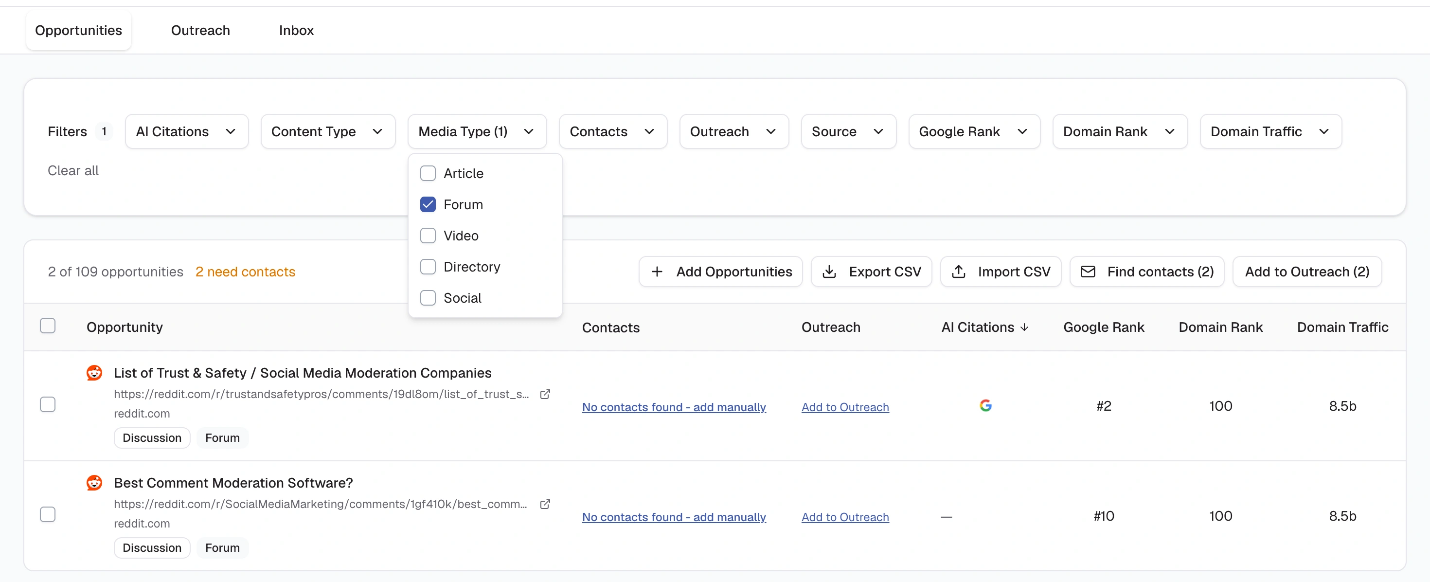Viewport: 1430px width, 582px height.
Task: Select the Best Comment Moderation Software row checkbox
Action: [x=48, y=514]
